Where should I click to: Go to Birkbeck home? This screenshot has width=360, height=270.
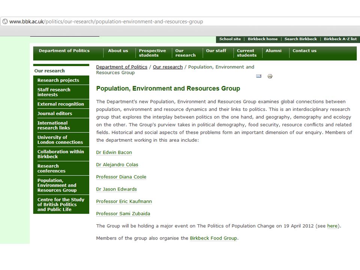tap(262, 39)
